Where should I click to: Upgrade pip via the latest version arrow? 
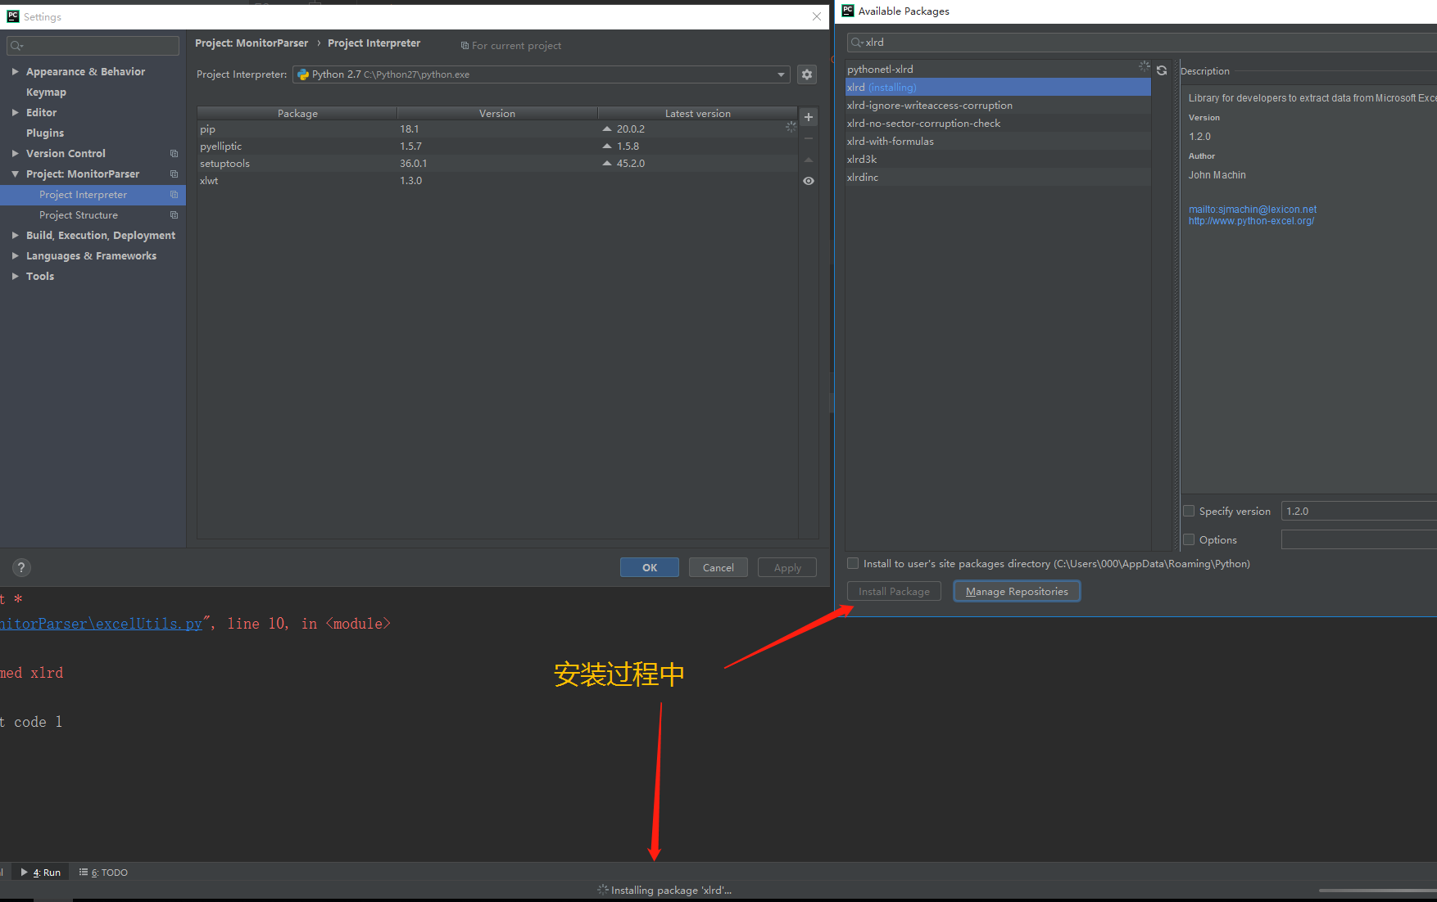click(x=607, y=129)
